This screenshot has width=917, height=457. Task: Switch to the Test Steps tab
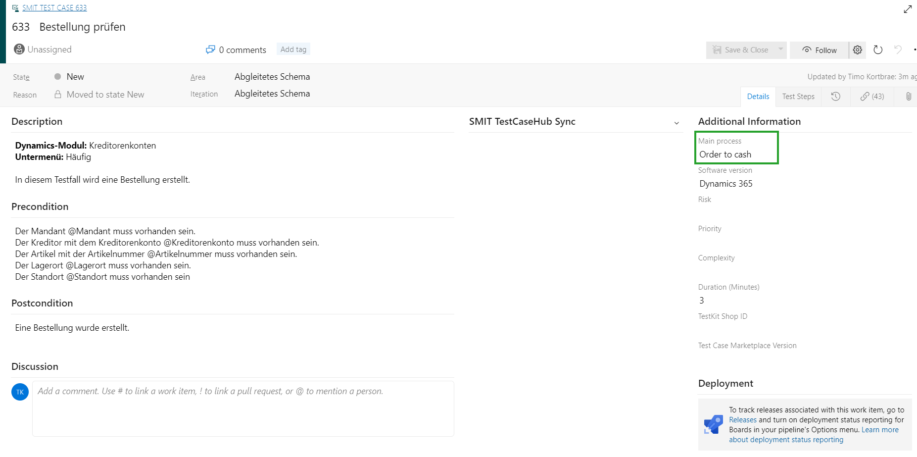pos(798,97)
